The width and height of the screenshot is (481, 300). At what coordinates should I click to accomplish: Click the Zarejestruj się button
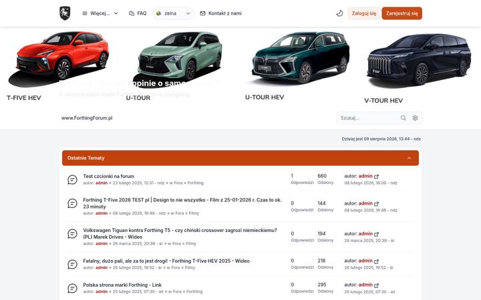(x=402, y=13)
